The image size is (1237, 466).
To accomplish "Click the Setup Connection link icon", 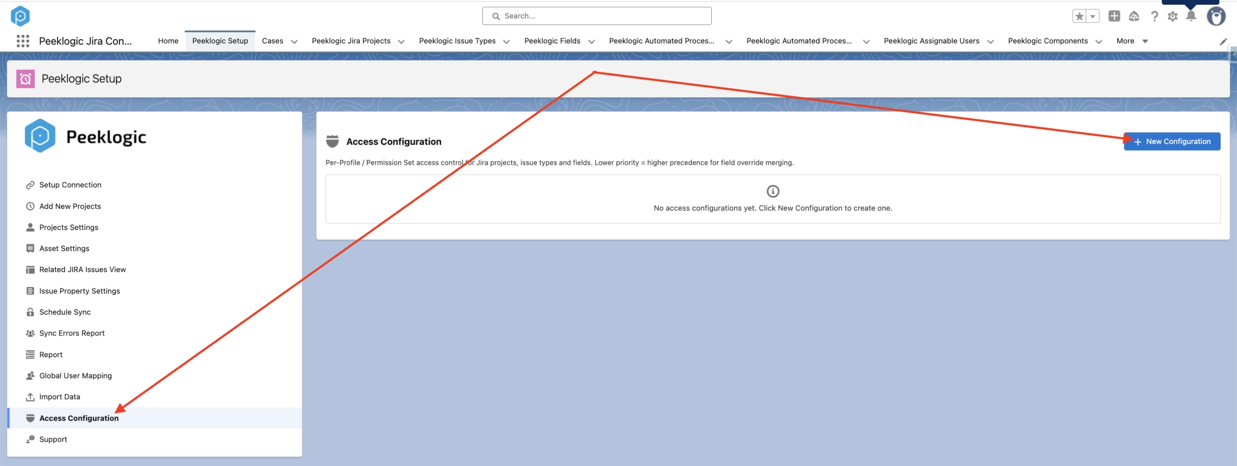I will click(30, 185).
